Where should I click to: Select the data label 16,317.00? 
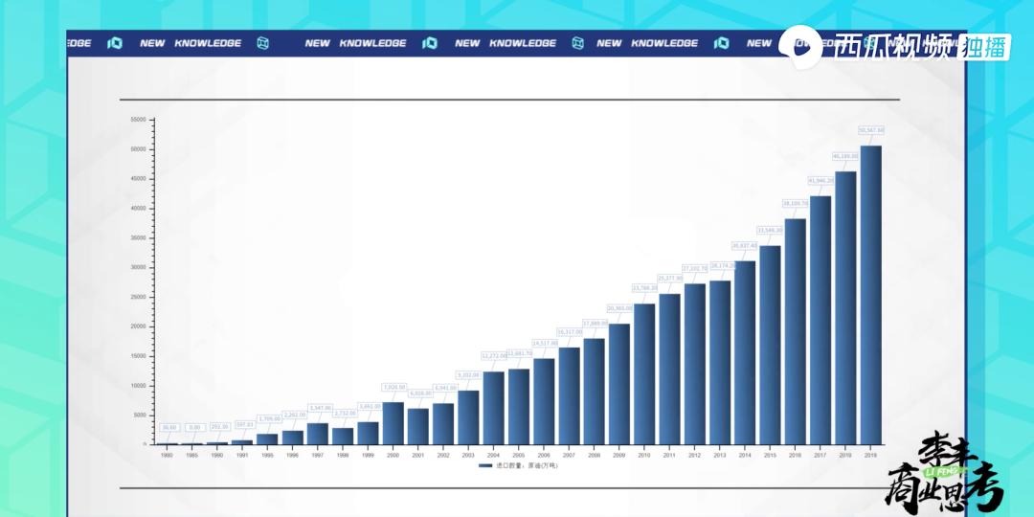570,331
